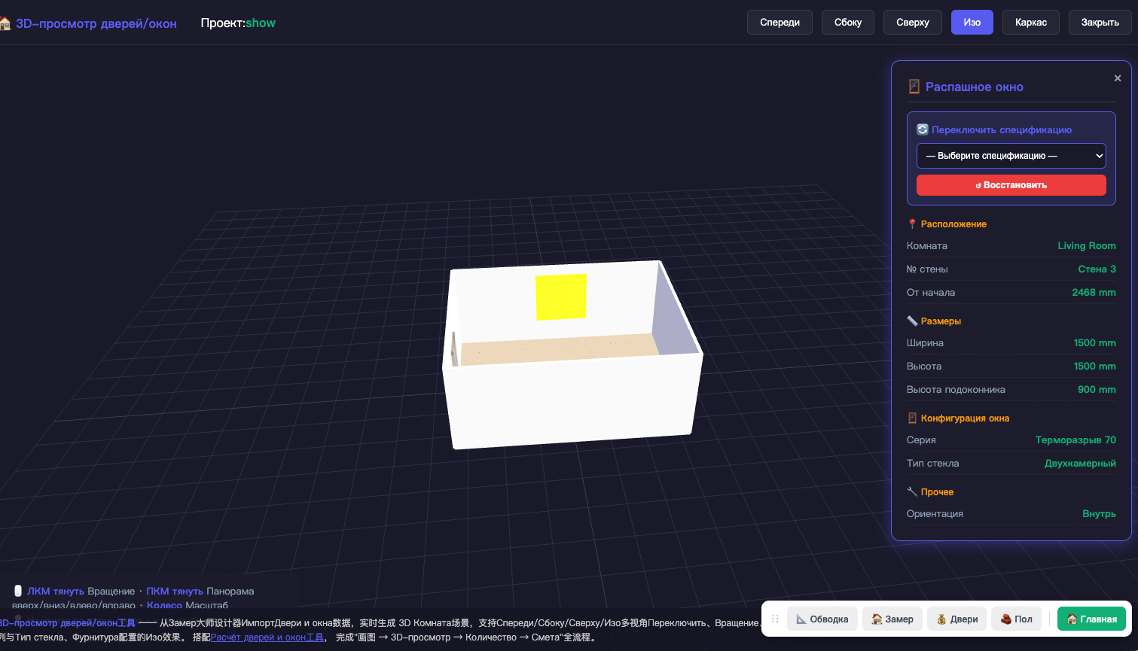
Task: Switch to the Сбоку side view
Action: coord(847,23)
